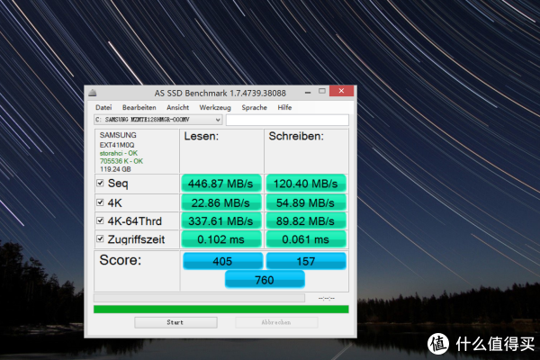This screenshot has width=540, height=360.
Task: Click 4K-64Thrd write result 89.82 MB/s
Action: [306, 220]
